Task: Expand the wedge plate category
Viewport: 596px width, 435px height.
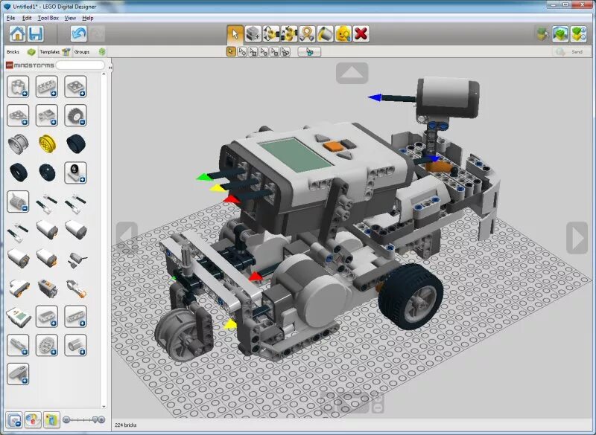Action: (18, 115)
